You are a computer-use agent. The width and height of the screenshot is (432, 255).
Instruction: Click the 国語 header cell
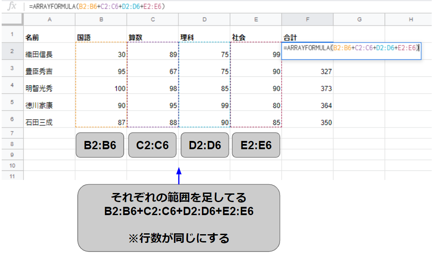point(101,34)
